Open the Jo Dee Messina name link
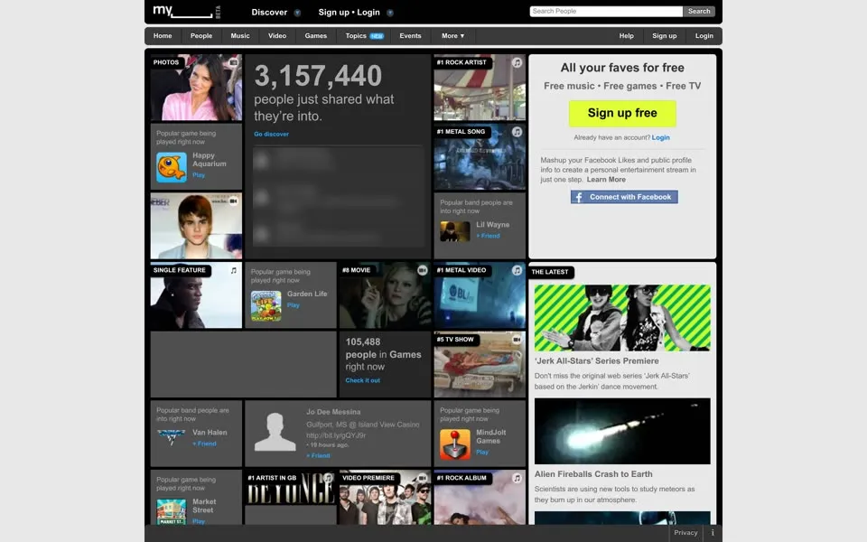 click(333, 412)
